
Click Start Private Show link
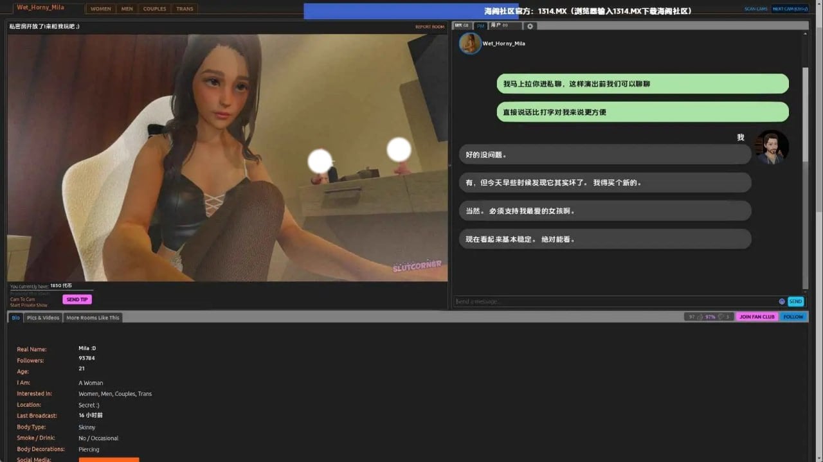[x=28, y=305]
